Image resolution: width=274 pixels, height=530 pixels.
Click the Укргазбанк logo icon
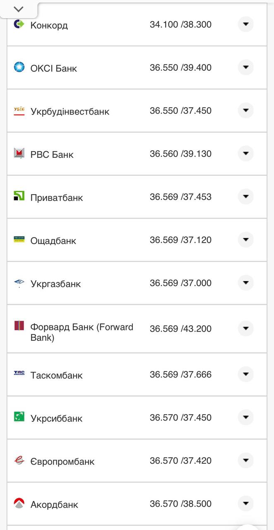coord(19,283)
